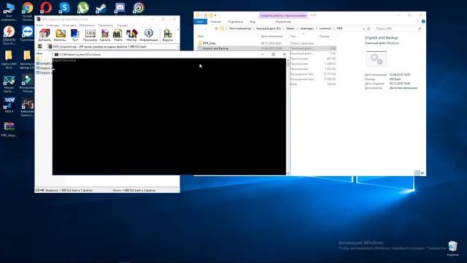Click the Этот компьютер breadcrumb in Explorer
Screen dimensions: 467x263
240,28
